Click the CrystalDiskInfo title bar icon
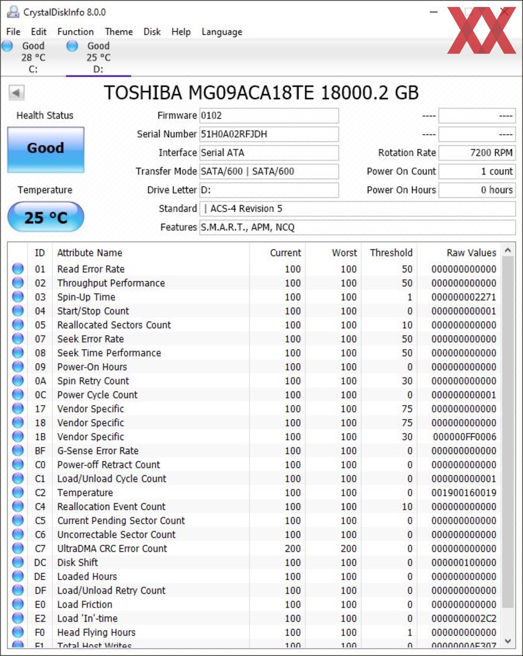523x656 pixels. (13, 12)
